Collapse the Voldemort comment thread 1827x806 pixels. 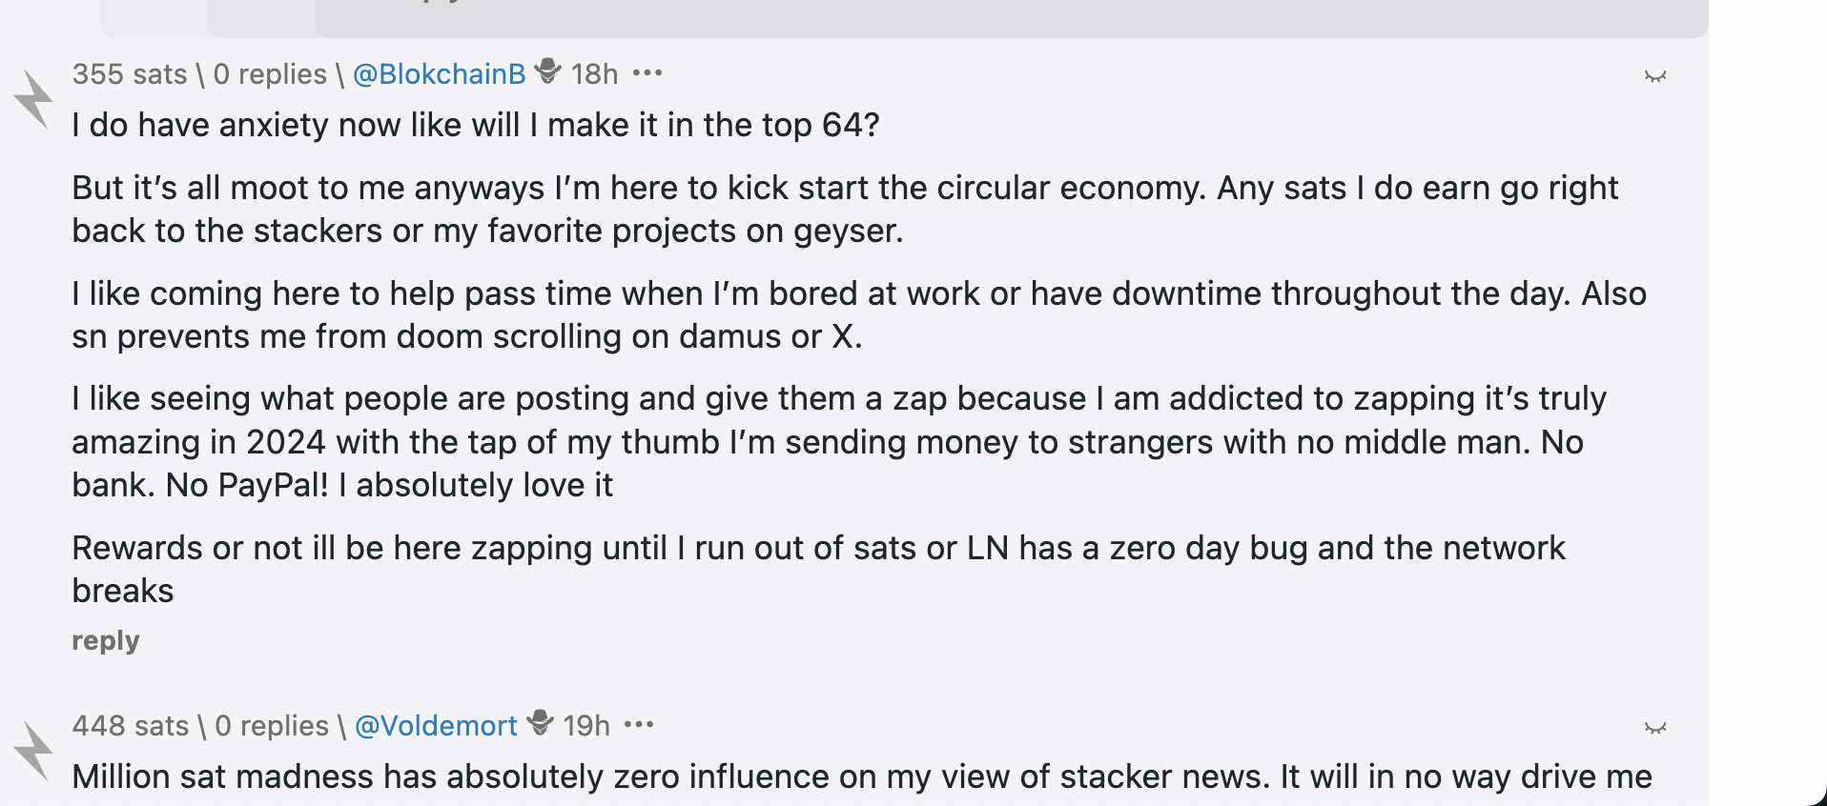[1654, 728]
